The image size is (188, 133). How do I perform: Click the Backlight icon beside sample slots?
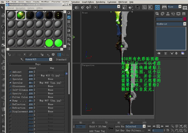[69, 18]
